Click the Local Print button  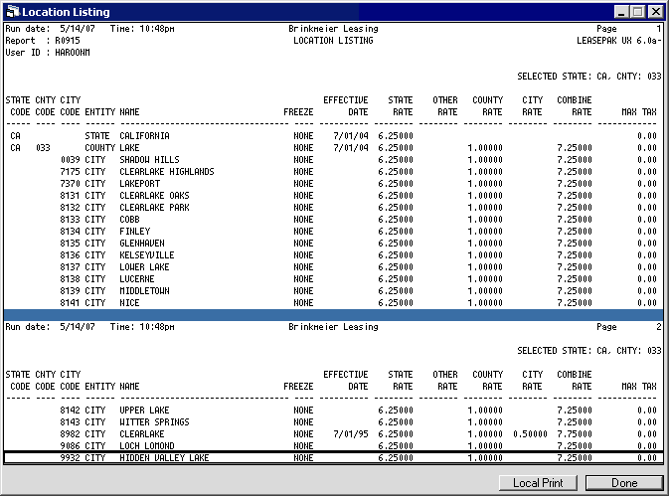click(538, 483)
